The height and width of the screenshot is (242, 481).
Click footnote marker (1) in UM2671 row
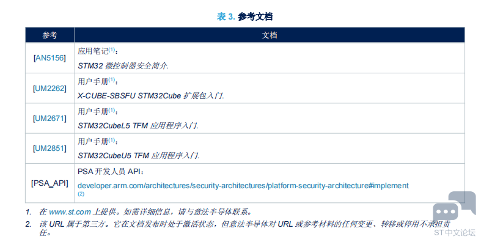click(x=112, y=110)
